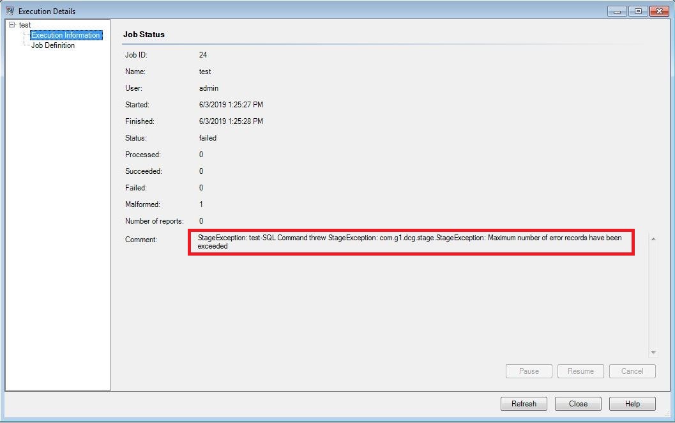This screenshot has height=423, width=675.
Task: Click the disabled Cancel button
Action: (632, 371)
